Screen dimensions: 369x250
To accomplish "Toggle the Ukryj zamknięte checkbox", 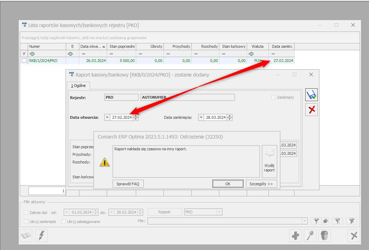I will pyautogui.click(x=26, y=222).
